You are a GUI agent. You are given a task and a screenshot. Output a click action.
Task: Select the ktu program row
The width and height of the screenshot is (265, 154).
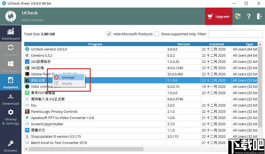141,105
